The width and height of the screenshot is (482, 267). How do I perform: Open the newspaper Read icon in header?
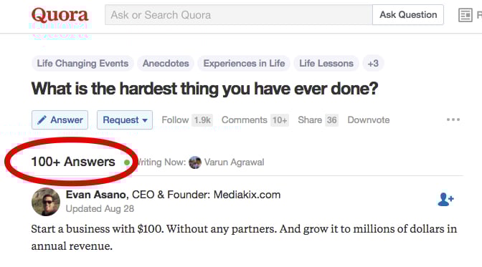[466, 15]
